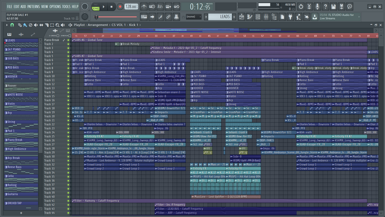The width and height of the screenshot is (385, 217).
Task: Mute Piano Break track via green LED
Action: (68, 40)
